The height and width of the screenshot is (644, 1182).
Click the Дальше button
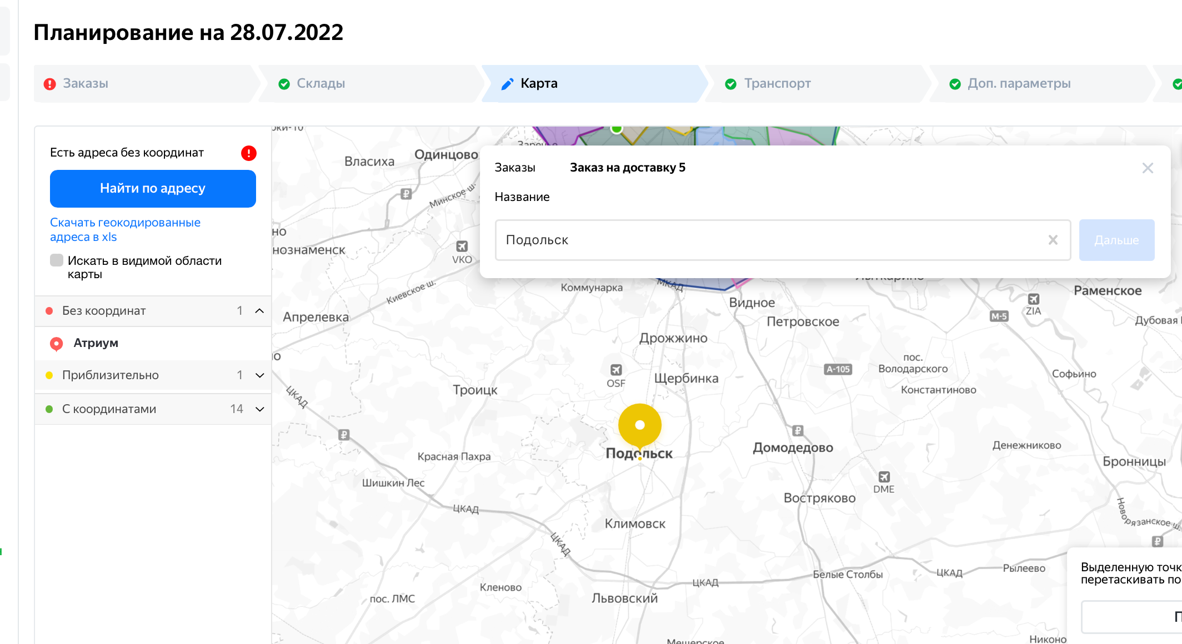click(x=1116, y=240)
